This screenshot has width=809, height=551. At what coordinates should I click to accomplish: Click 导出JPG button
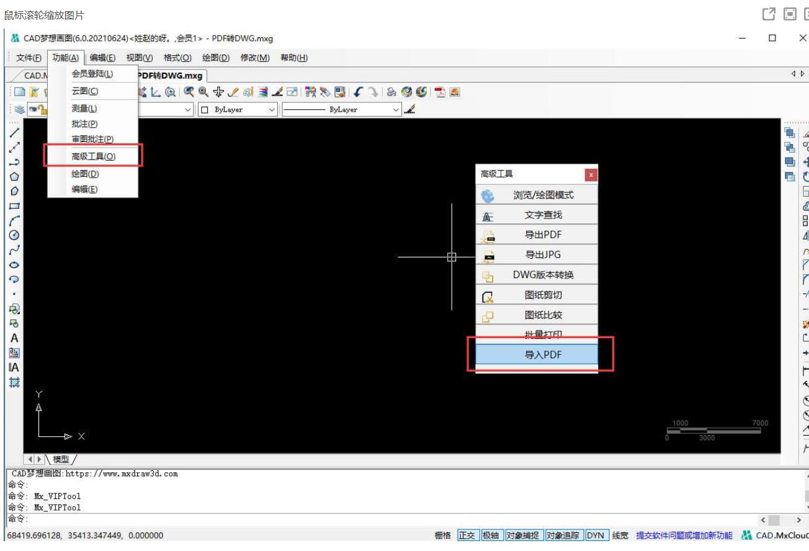pos(537,255)
